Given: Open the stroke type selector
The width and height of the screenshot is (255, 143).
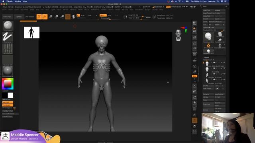Looking at the screenshot, I should [8, 37].
